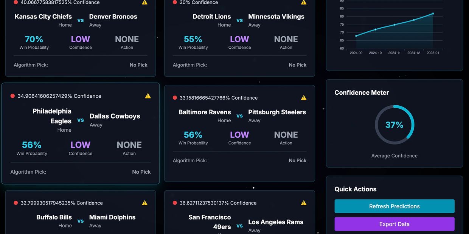Screen dimensions: 469x234
Task: Select the 2025-01 data point on chart
Action: click(x=433, y=14)
